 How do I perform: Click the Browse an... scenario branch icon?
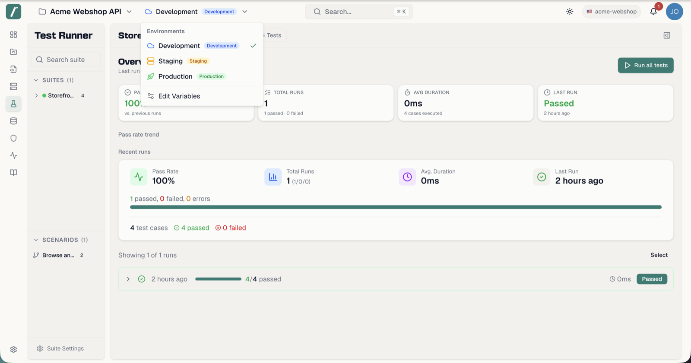tap(36, 255)
